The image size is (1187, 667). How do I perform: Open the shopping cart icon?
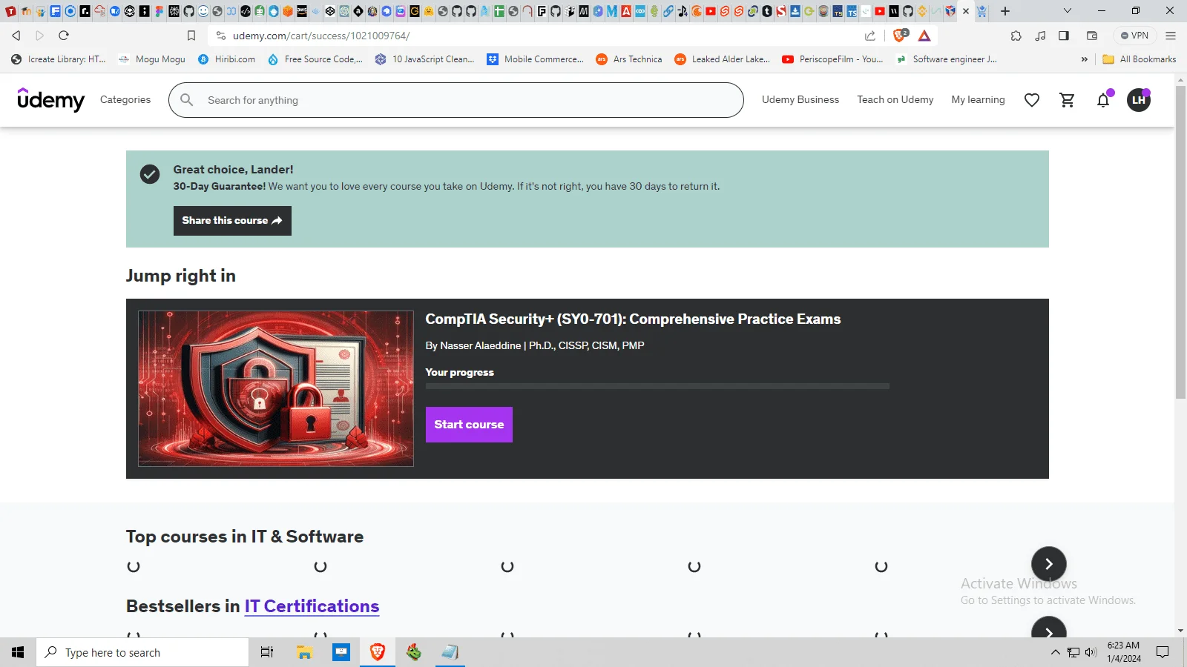pyautogui.click(x=1067, y=100)
